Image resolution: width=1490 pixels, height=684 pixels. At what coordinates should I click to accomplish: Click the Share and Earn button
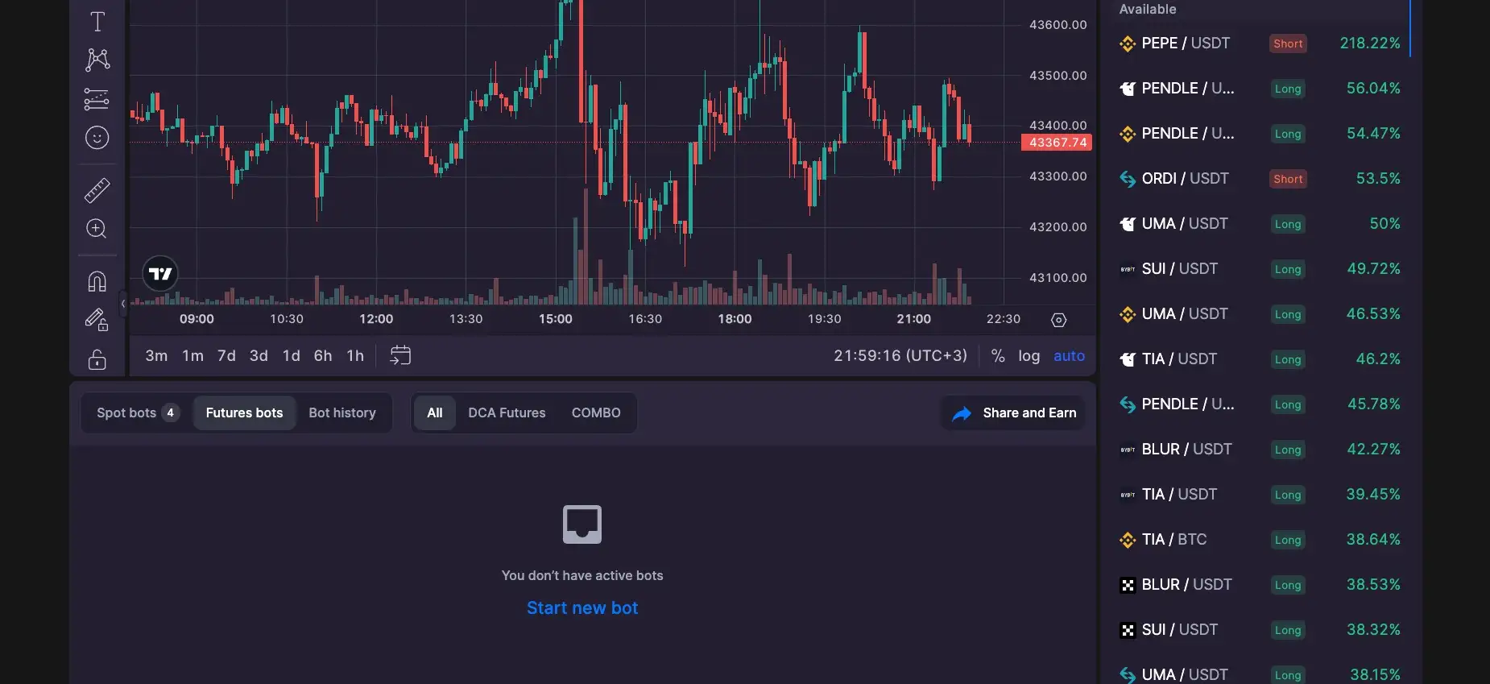(1015, 412)
